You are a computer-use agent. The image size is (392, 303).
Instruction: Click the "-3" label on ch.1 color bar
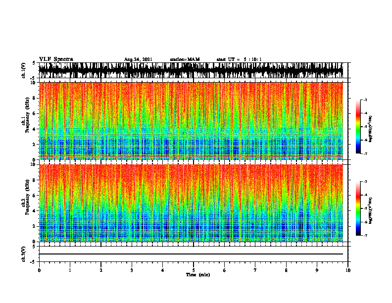365,100
